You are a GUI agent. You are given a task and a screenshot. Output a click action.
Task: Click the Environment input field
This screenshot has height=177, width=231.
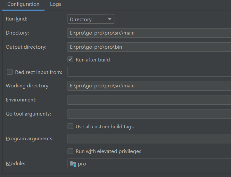149,100
